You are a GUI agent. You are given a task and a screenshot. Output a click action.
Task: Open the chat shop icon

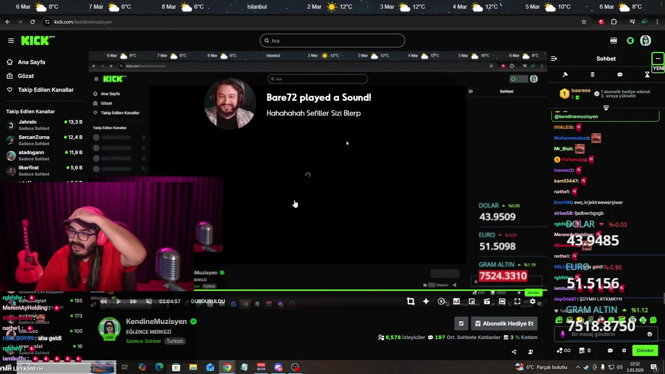coord(582,351)
